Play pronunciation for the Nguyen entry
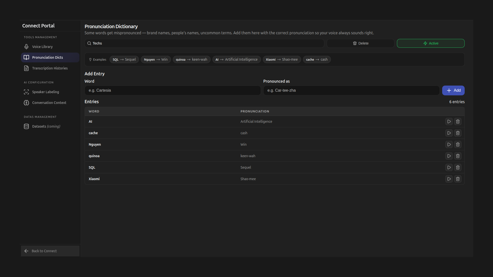 pyautogui.click(x=449, y=144)
